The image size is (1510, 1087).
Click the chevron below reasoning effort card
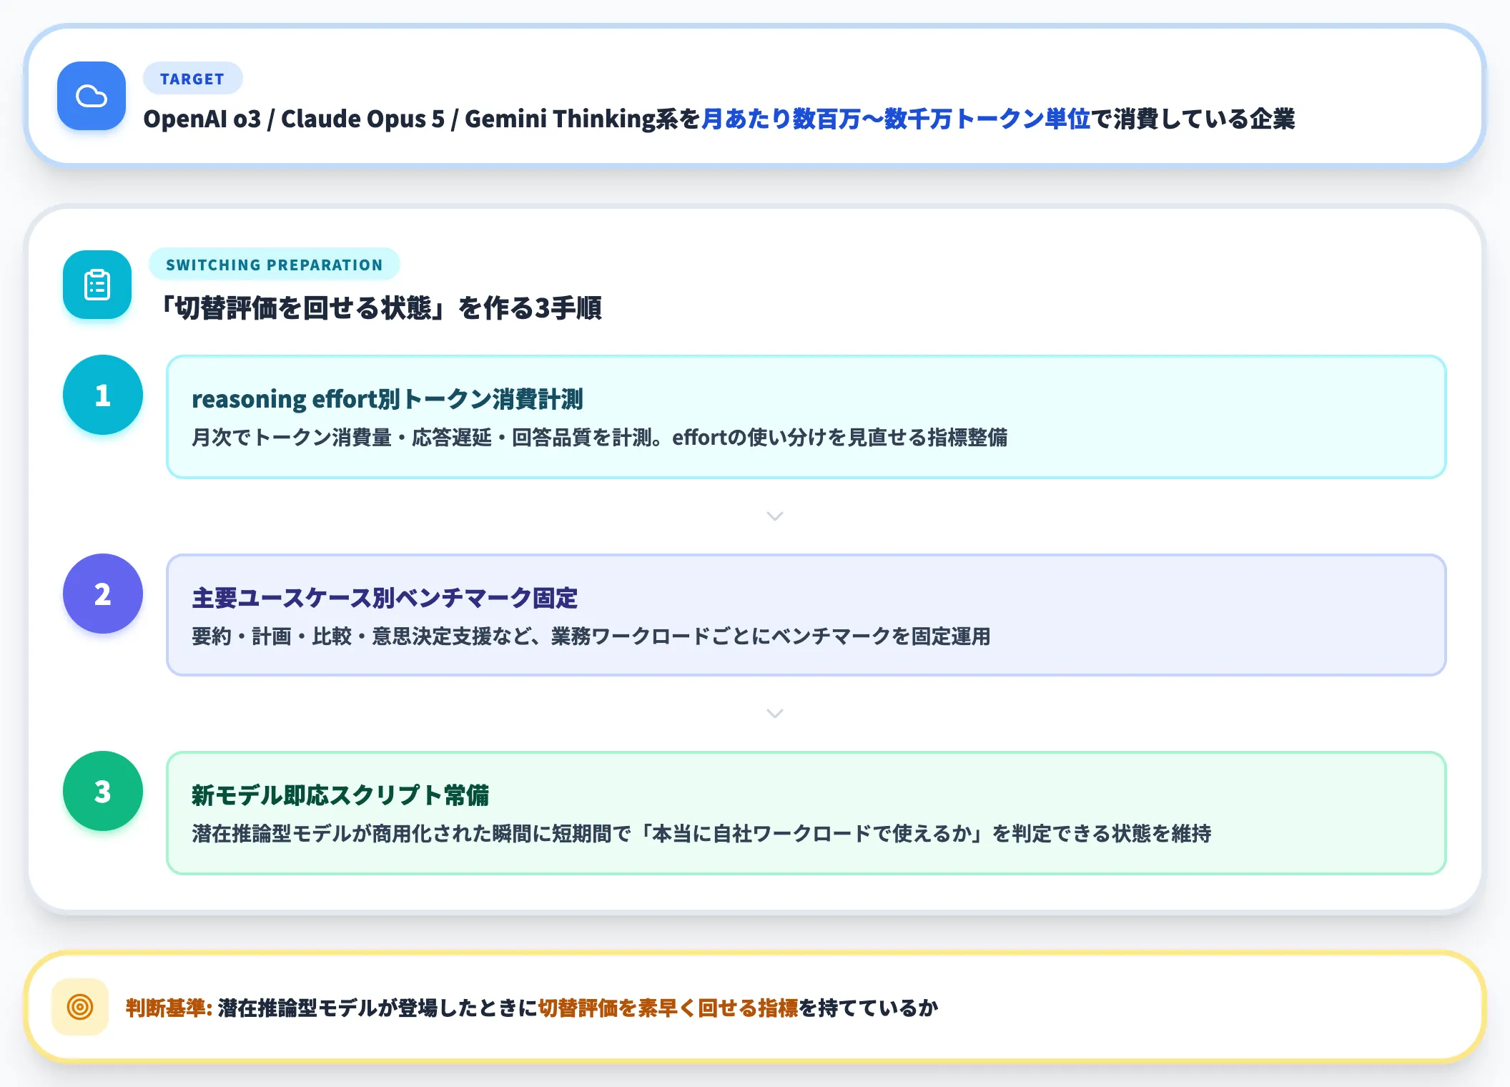pos(775,516)
